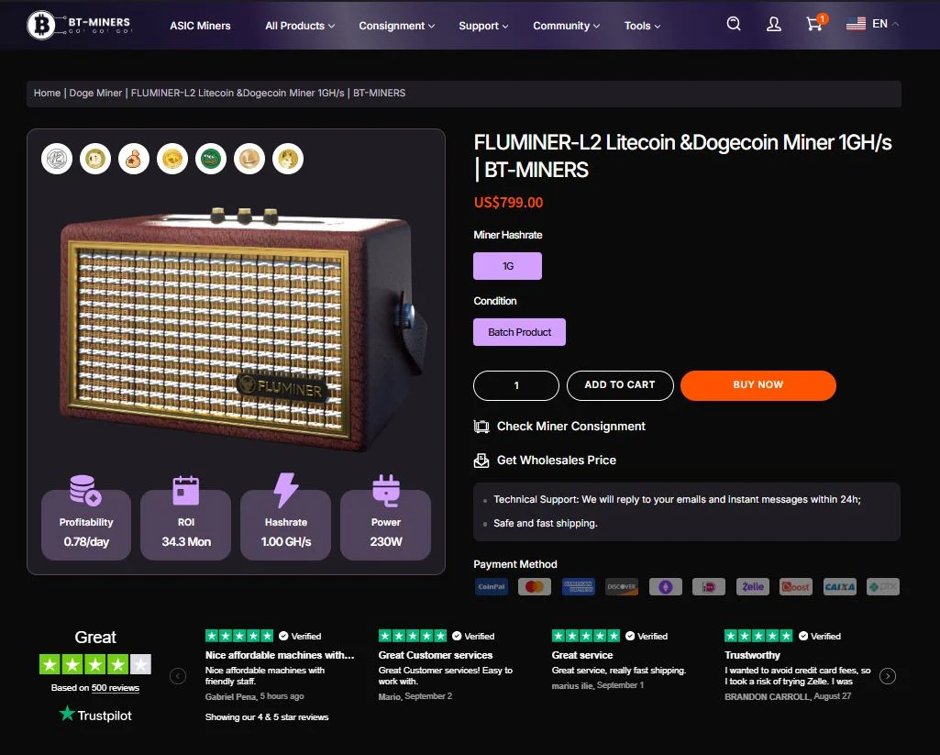
Task: Select the Batch Product condition option
Action: click(519, 331)
